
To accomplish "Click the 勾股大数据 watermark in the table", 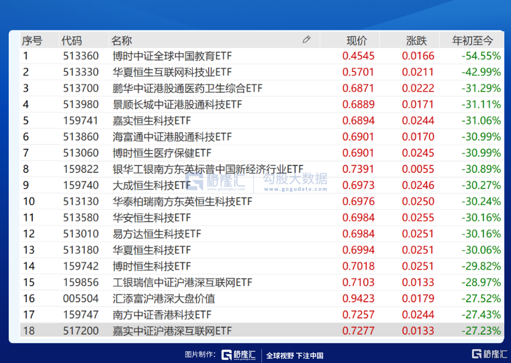I will (x=295, y=181).
